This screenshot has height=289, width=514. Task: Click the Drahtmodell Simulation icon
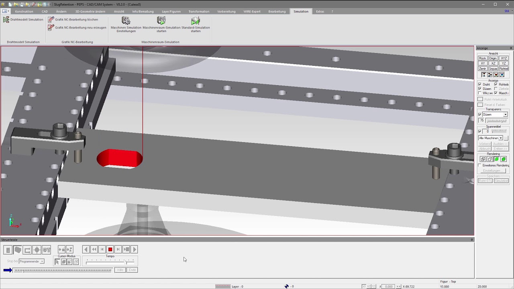point(6,19)
